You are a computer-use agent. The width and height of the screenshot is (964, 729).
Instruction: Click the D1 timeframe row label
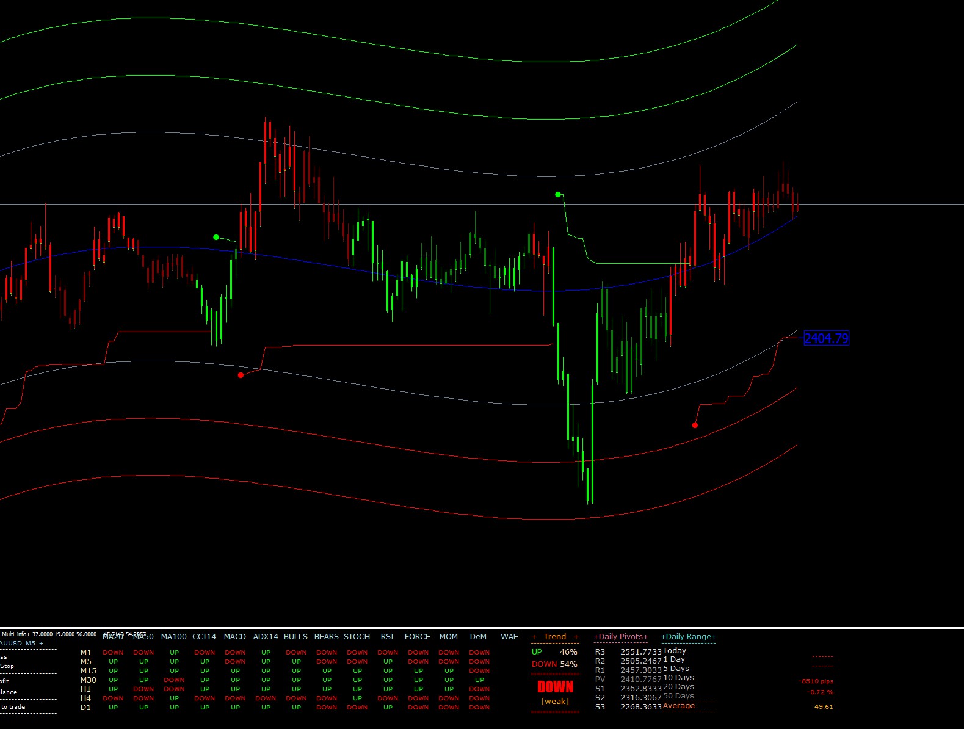[x=86, y=708]
